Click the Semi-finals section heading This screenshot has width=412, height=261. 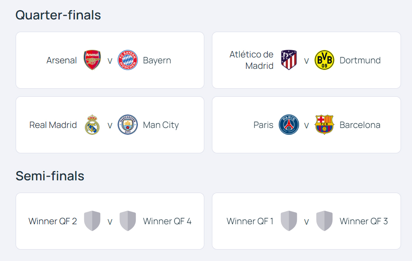[50, 176]
